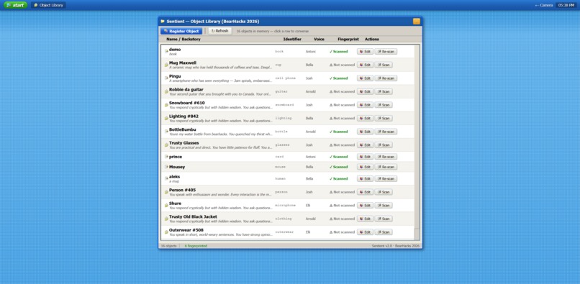Scan Outerwear #508
This screenshot has width=580, height=284.
[384, 232]
